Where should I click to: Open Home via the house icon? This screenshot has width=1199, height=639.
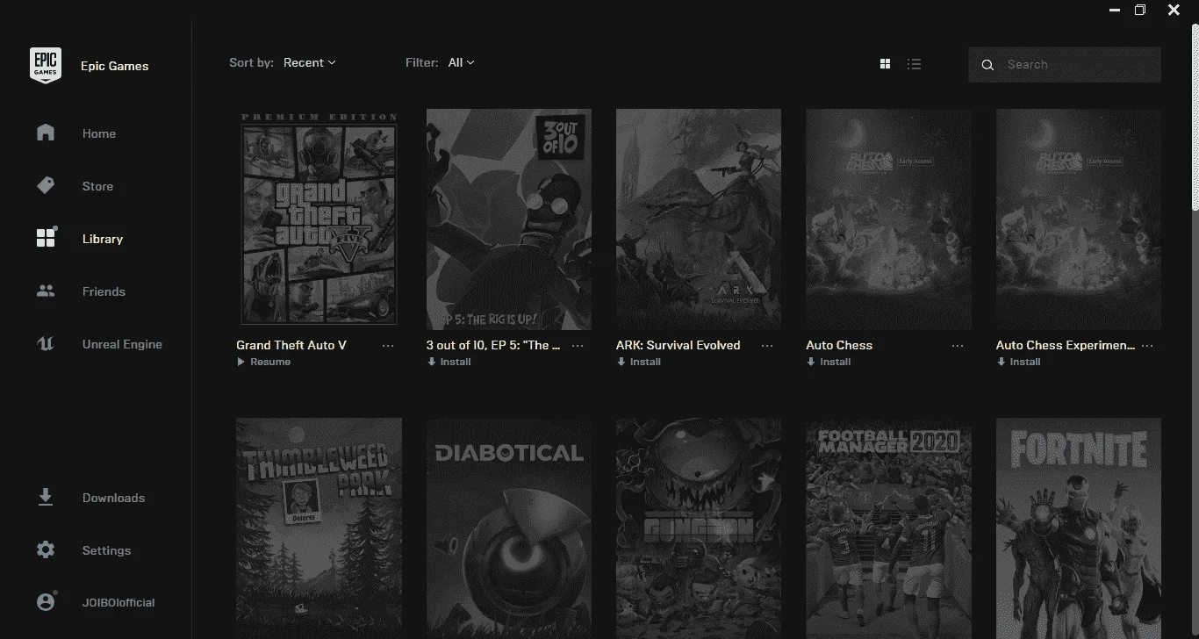pyautogui.click(x=46, y=133)
